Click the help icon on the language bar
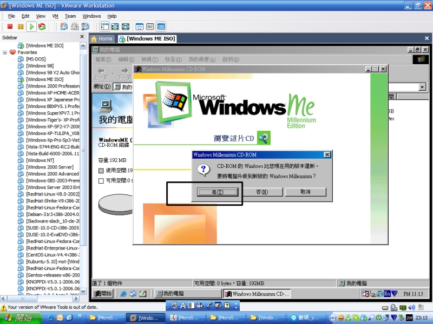 point(227,305)
